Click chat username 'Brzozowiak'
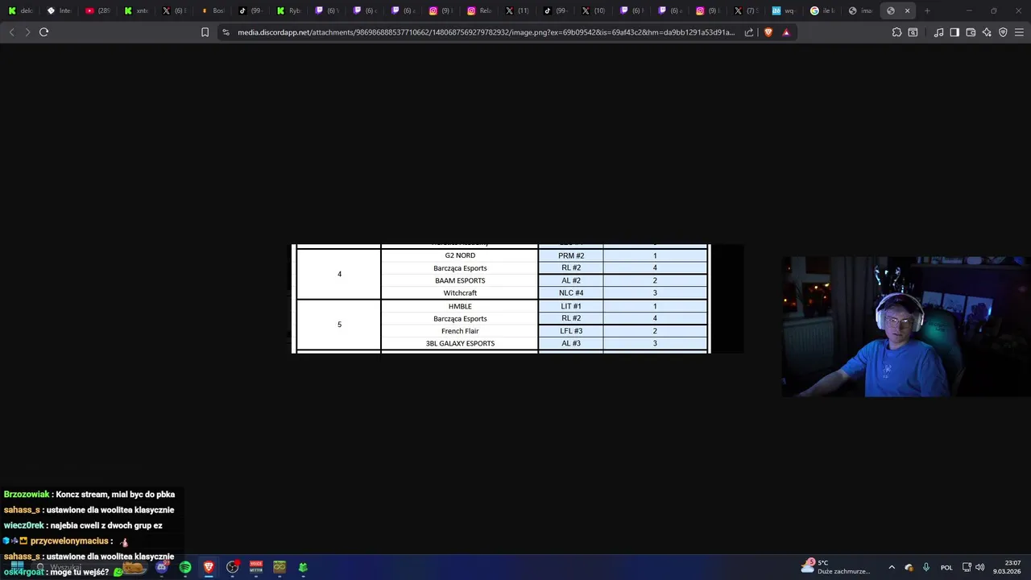The width and height of the screenshot is (1031, 580). (x=27, y=495)
